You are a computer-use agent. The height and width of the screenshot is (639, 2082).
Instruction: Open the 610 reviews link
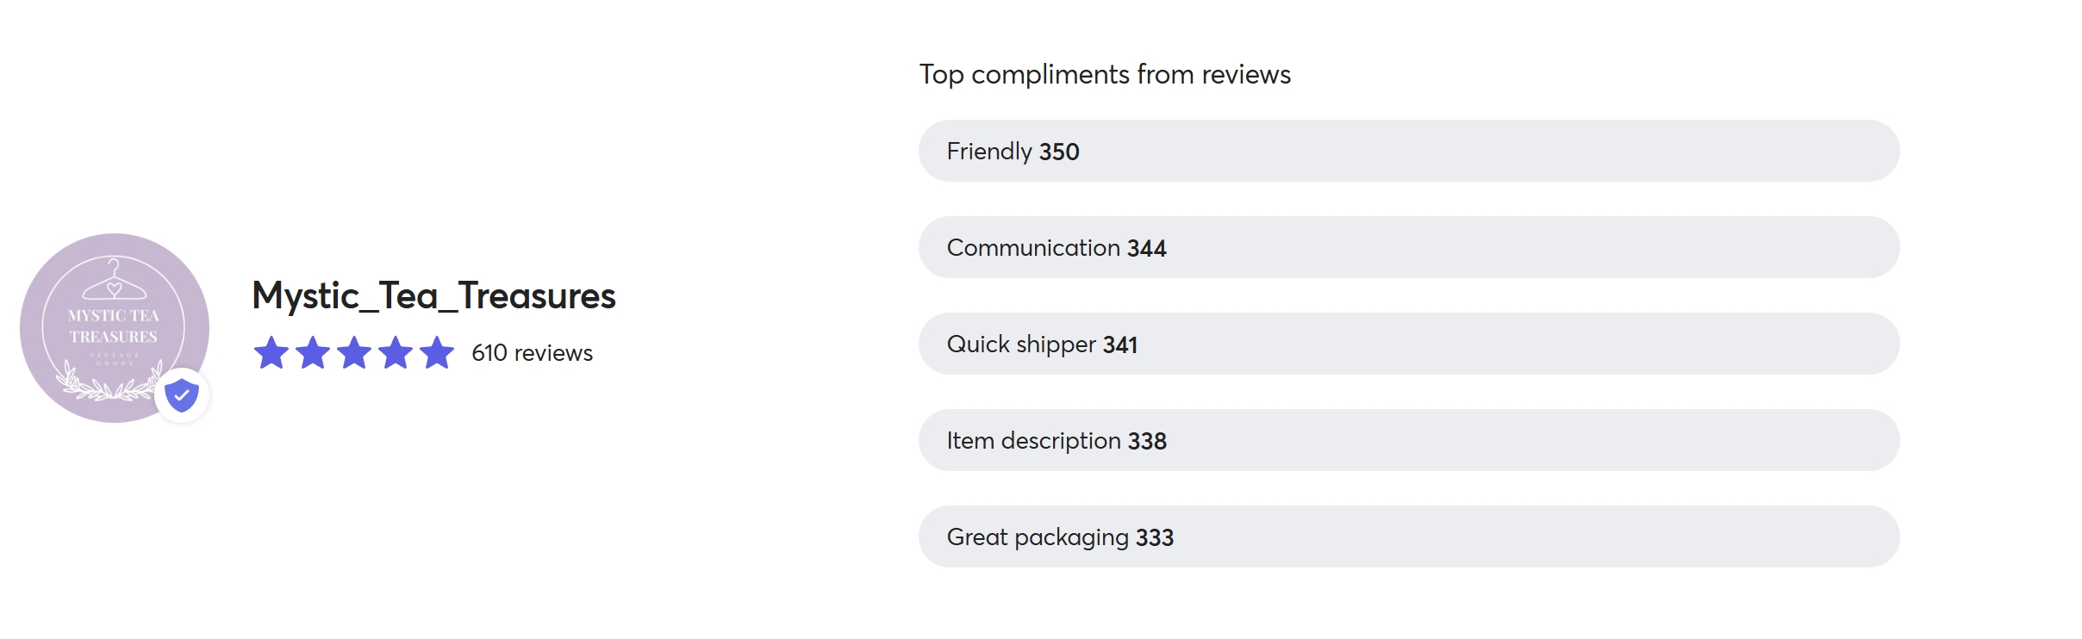(x=532, y=353)
